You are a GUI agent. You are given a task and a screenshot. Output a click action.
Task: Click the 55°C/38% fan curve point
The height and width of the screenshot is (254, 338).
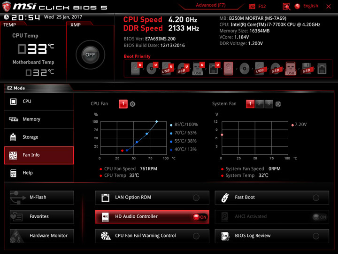137,142
